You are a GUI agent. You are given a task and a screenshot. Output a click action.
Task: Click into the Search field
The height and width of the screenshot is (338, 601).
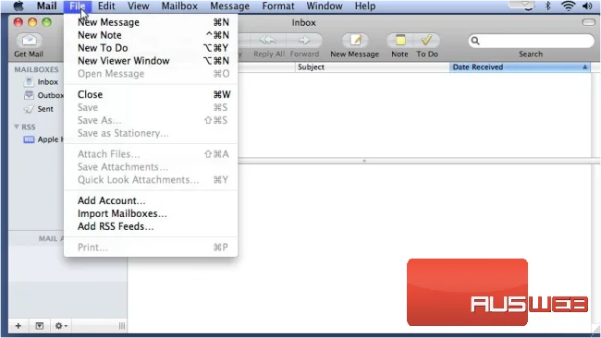[x=532, y=41]
